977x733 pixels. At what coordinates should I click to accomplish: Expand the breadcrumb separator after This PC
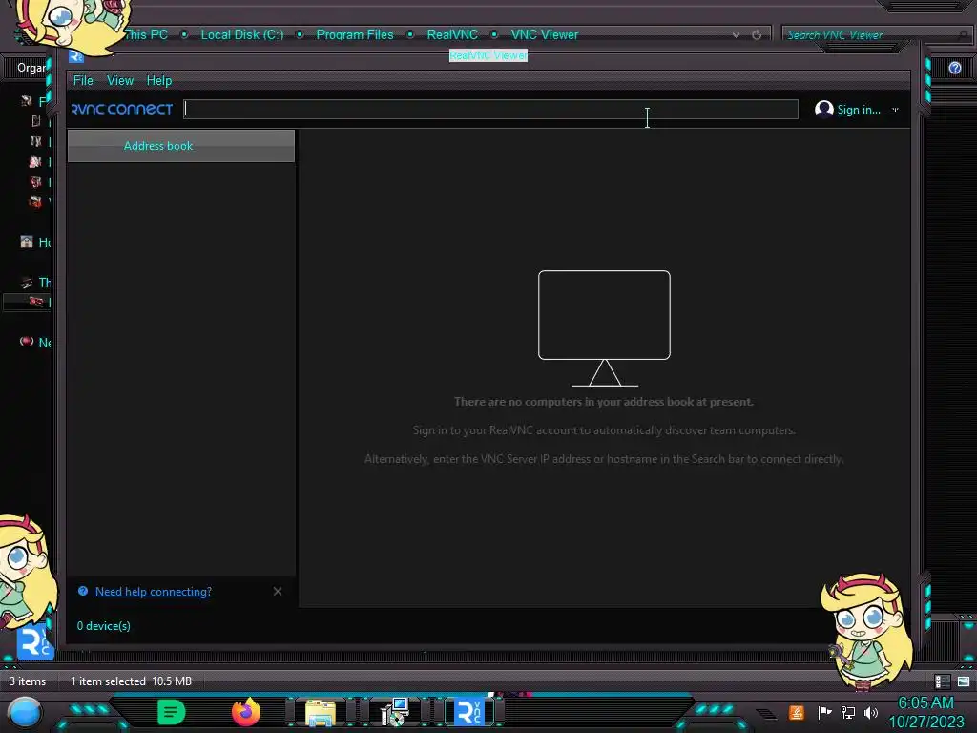[184, 35]
